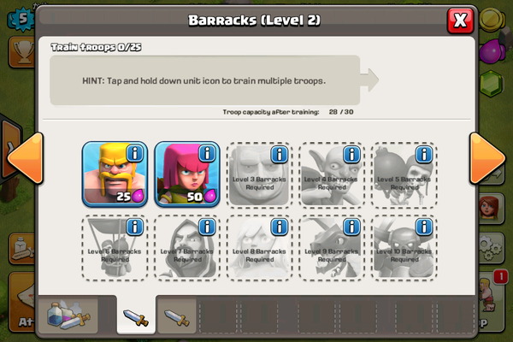Close the Barracks window
This screenshot has width=513, height=342.
pyautogui.click(x=460, y=21)
